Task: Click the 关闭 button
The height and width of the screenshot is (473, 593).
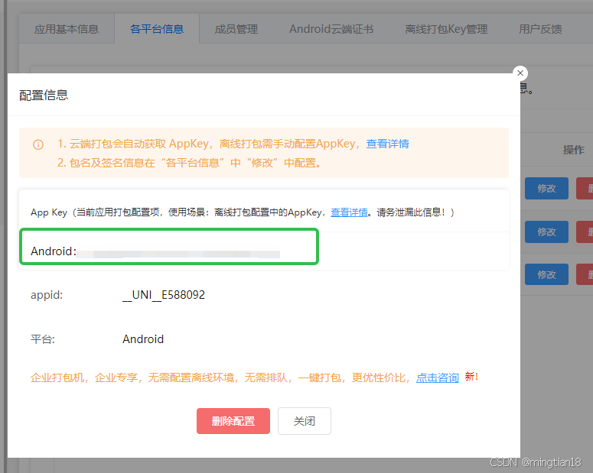Action: [x=305, y=421]
